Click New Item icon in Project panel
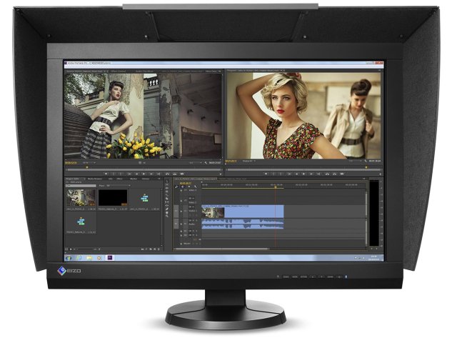Image resolution: width=457 pixels, height=343 pixels. pyautogui.click(x=154, y=249)
